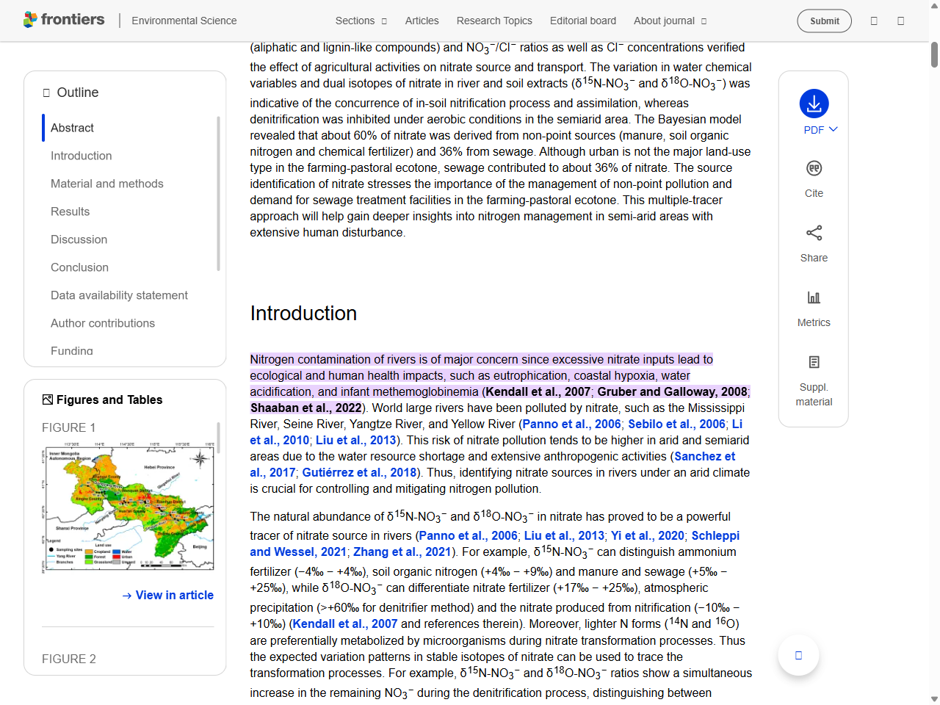The width and height of the screenshot is (940, 705).
Task: Jump to Material and methods section
Action: pos(107,184)
